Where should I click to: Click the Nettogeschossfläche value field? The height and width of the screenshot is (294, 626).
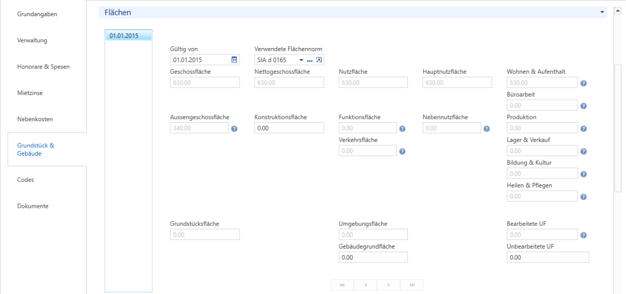[289, 83]
